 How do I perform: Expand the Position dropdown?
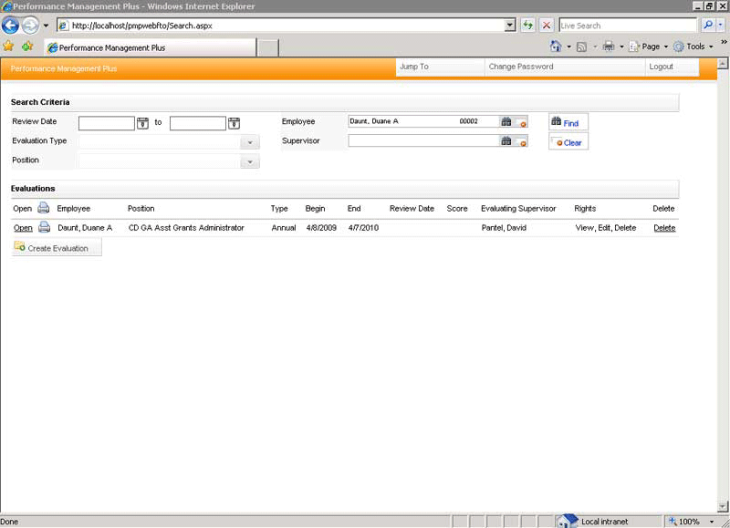click(x=249, y=161)
